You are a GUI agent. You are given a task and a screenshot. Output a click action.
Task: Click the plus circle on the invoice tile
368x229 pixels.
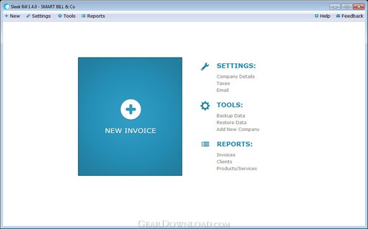point(130,109)
